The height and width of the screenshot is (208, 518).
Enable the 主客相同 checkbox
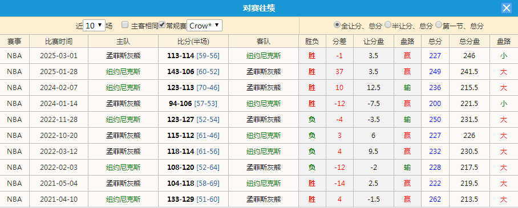pos(125,25)
